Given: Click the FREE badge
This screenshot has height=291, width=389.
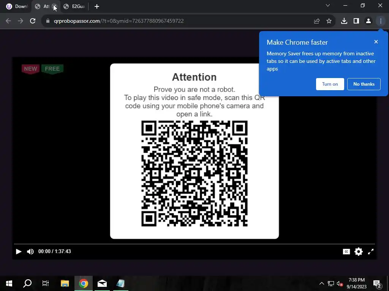Looking at the screenshot, I should coord(52,69).
